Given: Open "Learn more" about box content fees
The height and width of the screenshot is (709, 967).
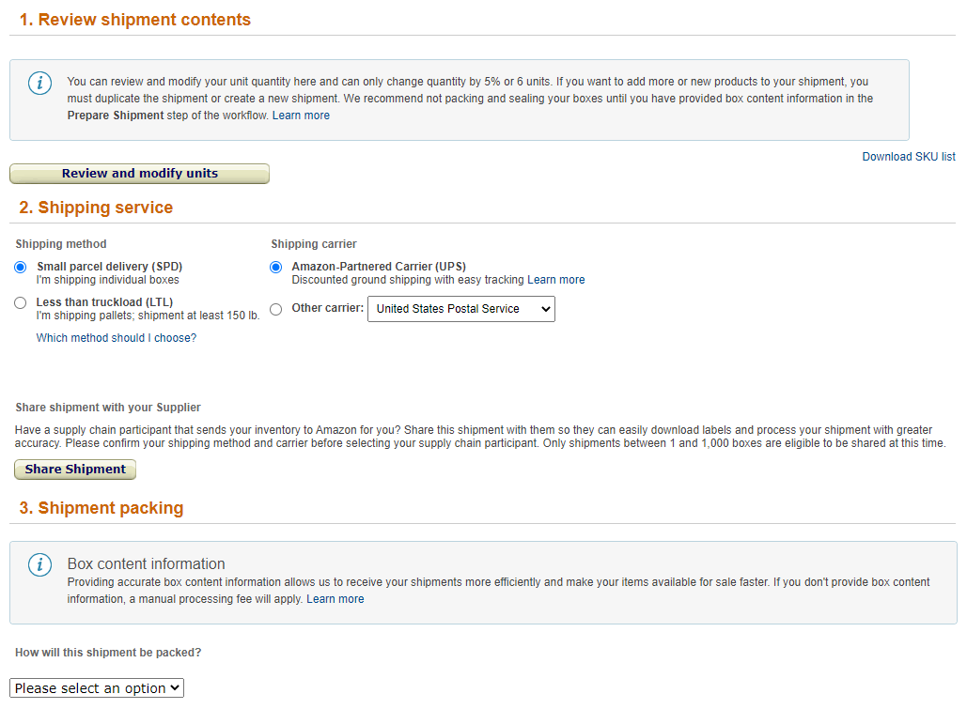Looking at the screenshot, I should (335, 598).
